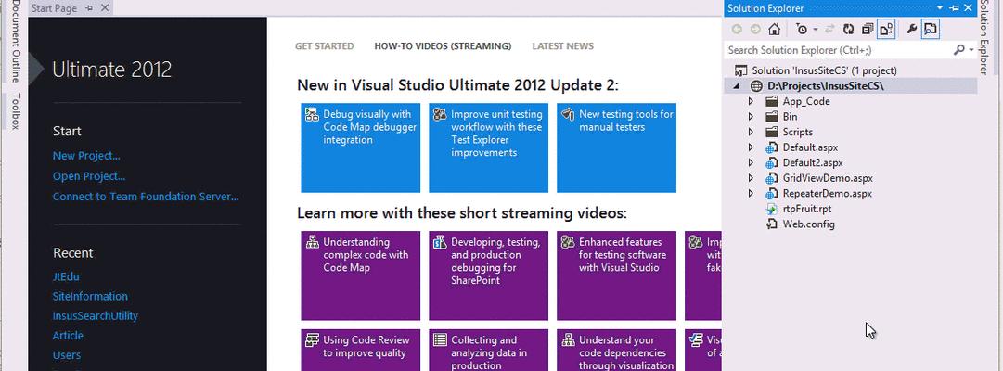Open recent project JtEdu
Image resolution: width=1003 pixels, height=371 pixels.
click(66, 276)
